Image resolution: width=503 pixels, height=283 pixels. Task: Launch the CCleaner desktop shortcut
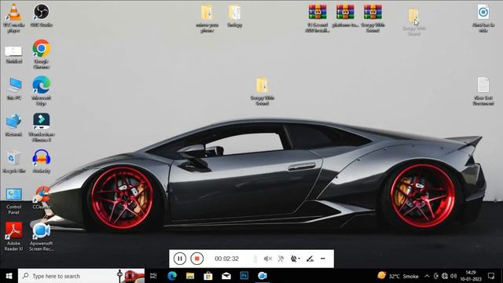[42, 198]
